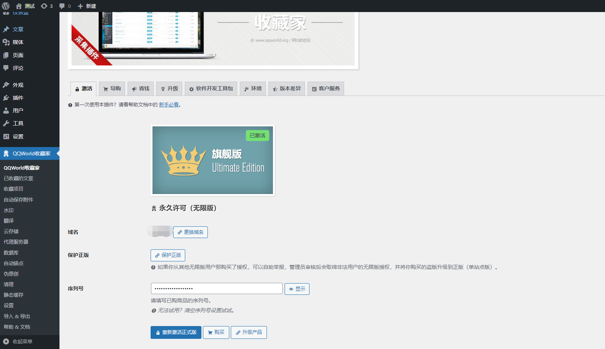Viewport: 605px width, 349px height.
Task: Switch to the 省钱 tab
Action: (x=140, y=89)
